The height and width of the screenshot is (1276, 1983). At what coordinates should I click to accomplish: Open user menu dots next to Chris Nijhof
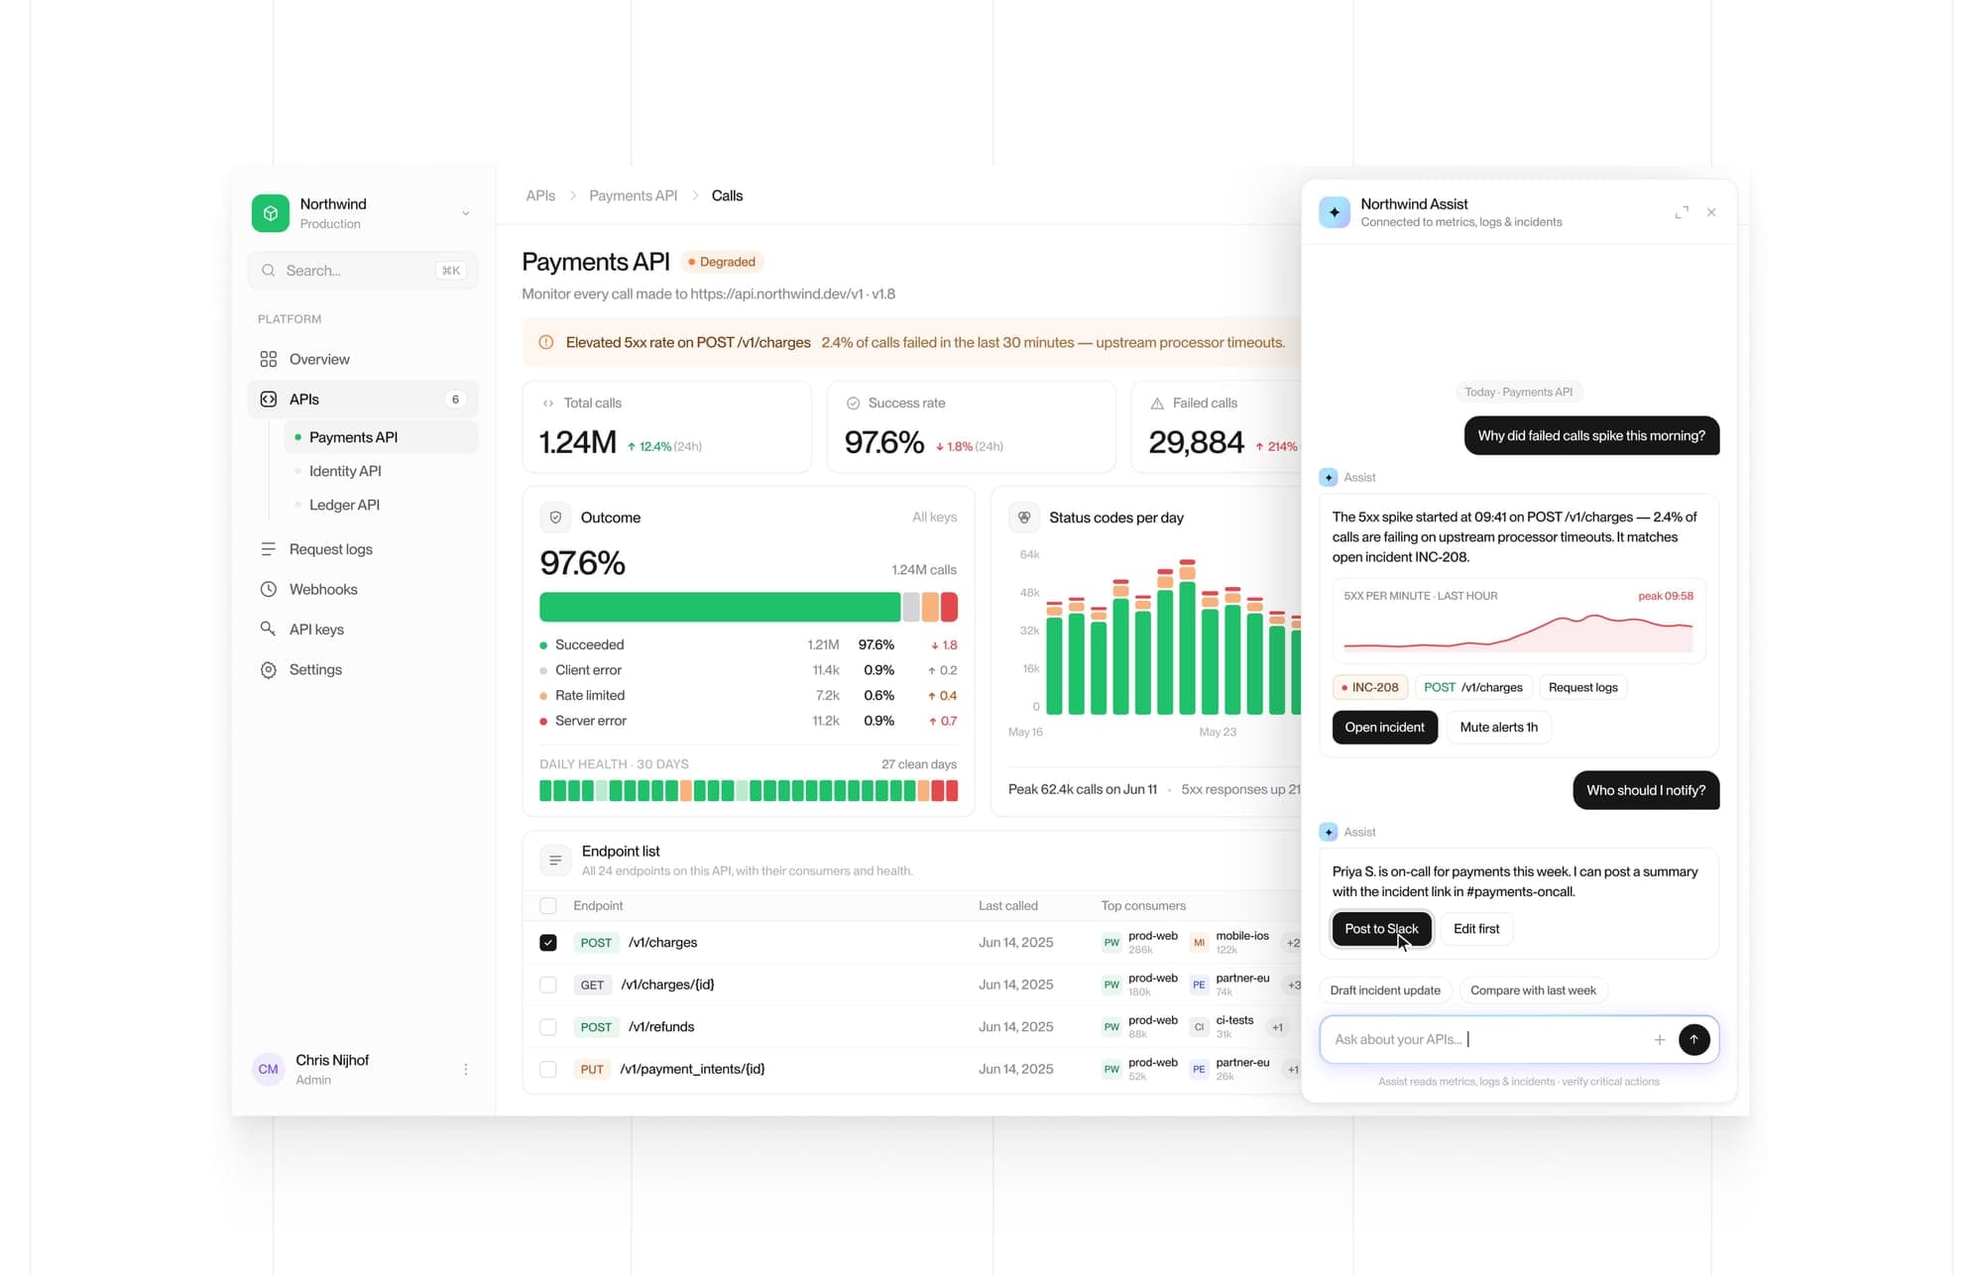point(465,1069)
